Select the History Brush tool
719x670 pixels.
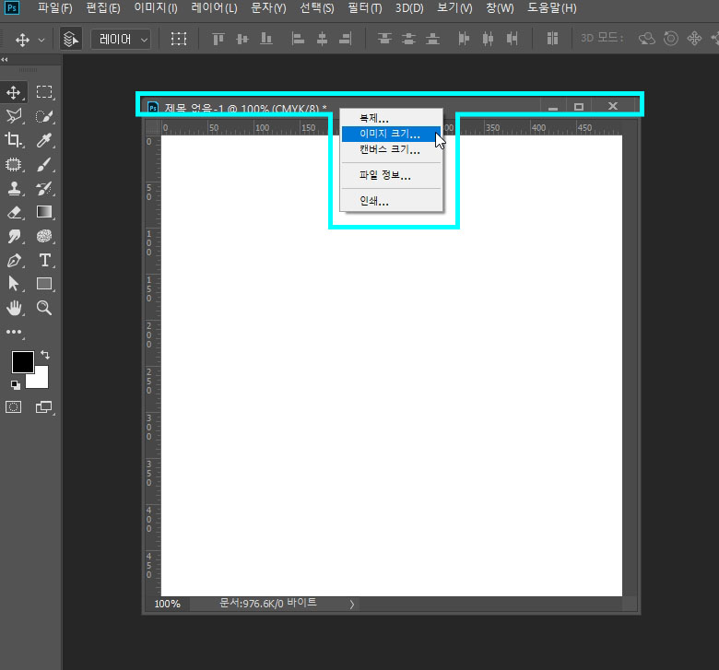(44, 189)
